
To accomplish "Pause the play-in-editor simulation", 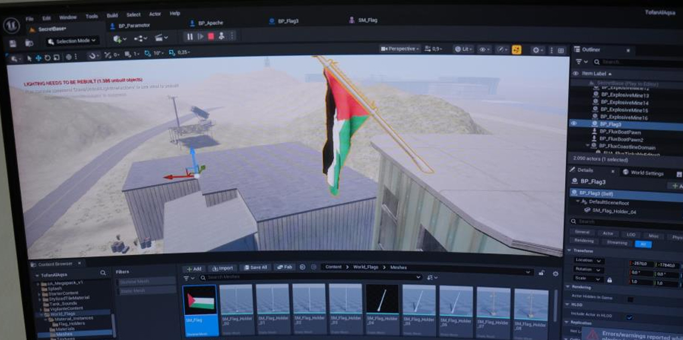I will tap(190, 37).
